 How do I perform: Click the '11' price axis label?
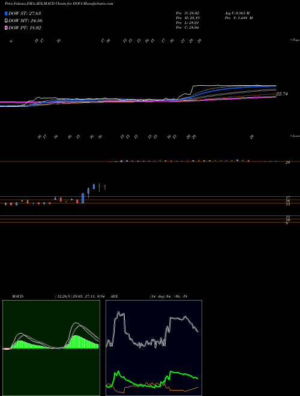288,217
